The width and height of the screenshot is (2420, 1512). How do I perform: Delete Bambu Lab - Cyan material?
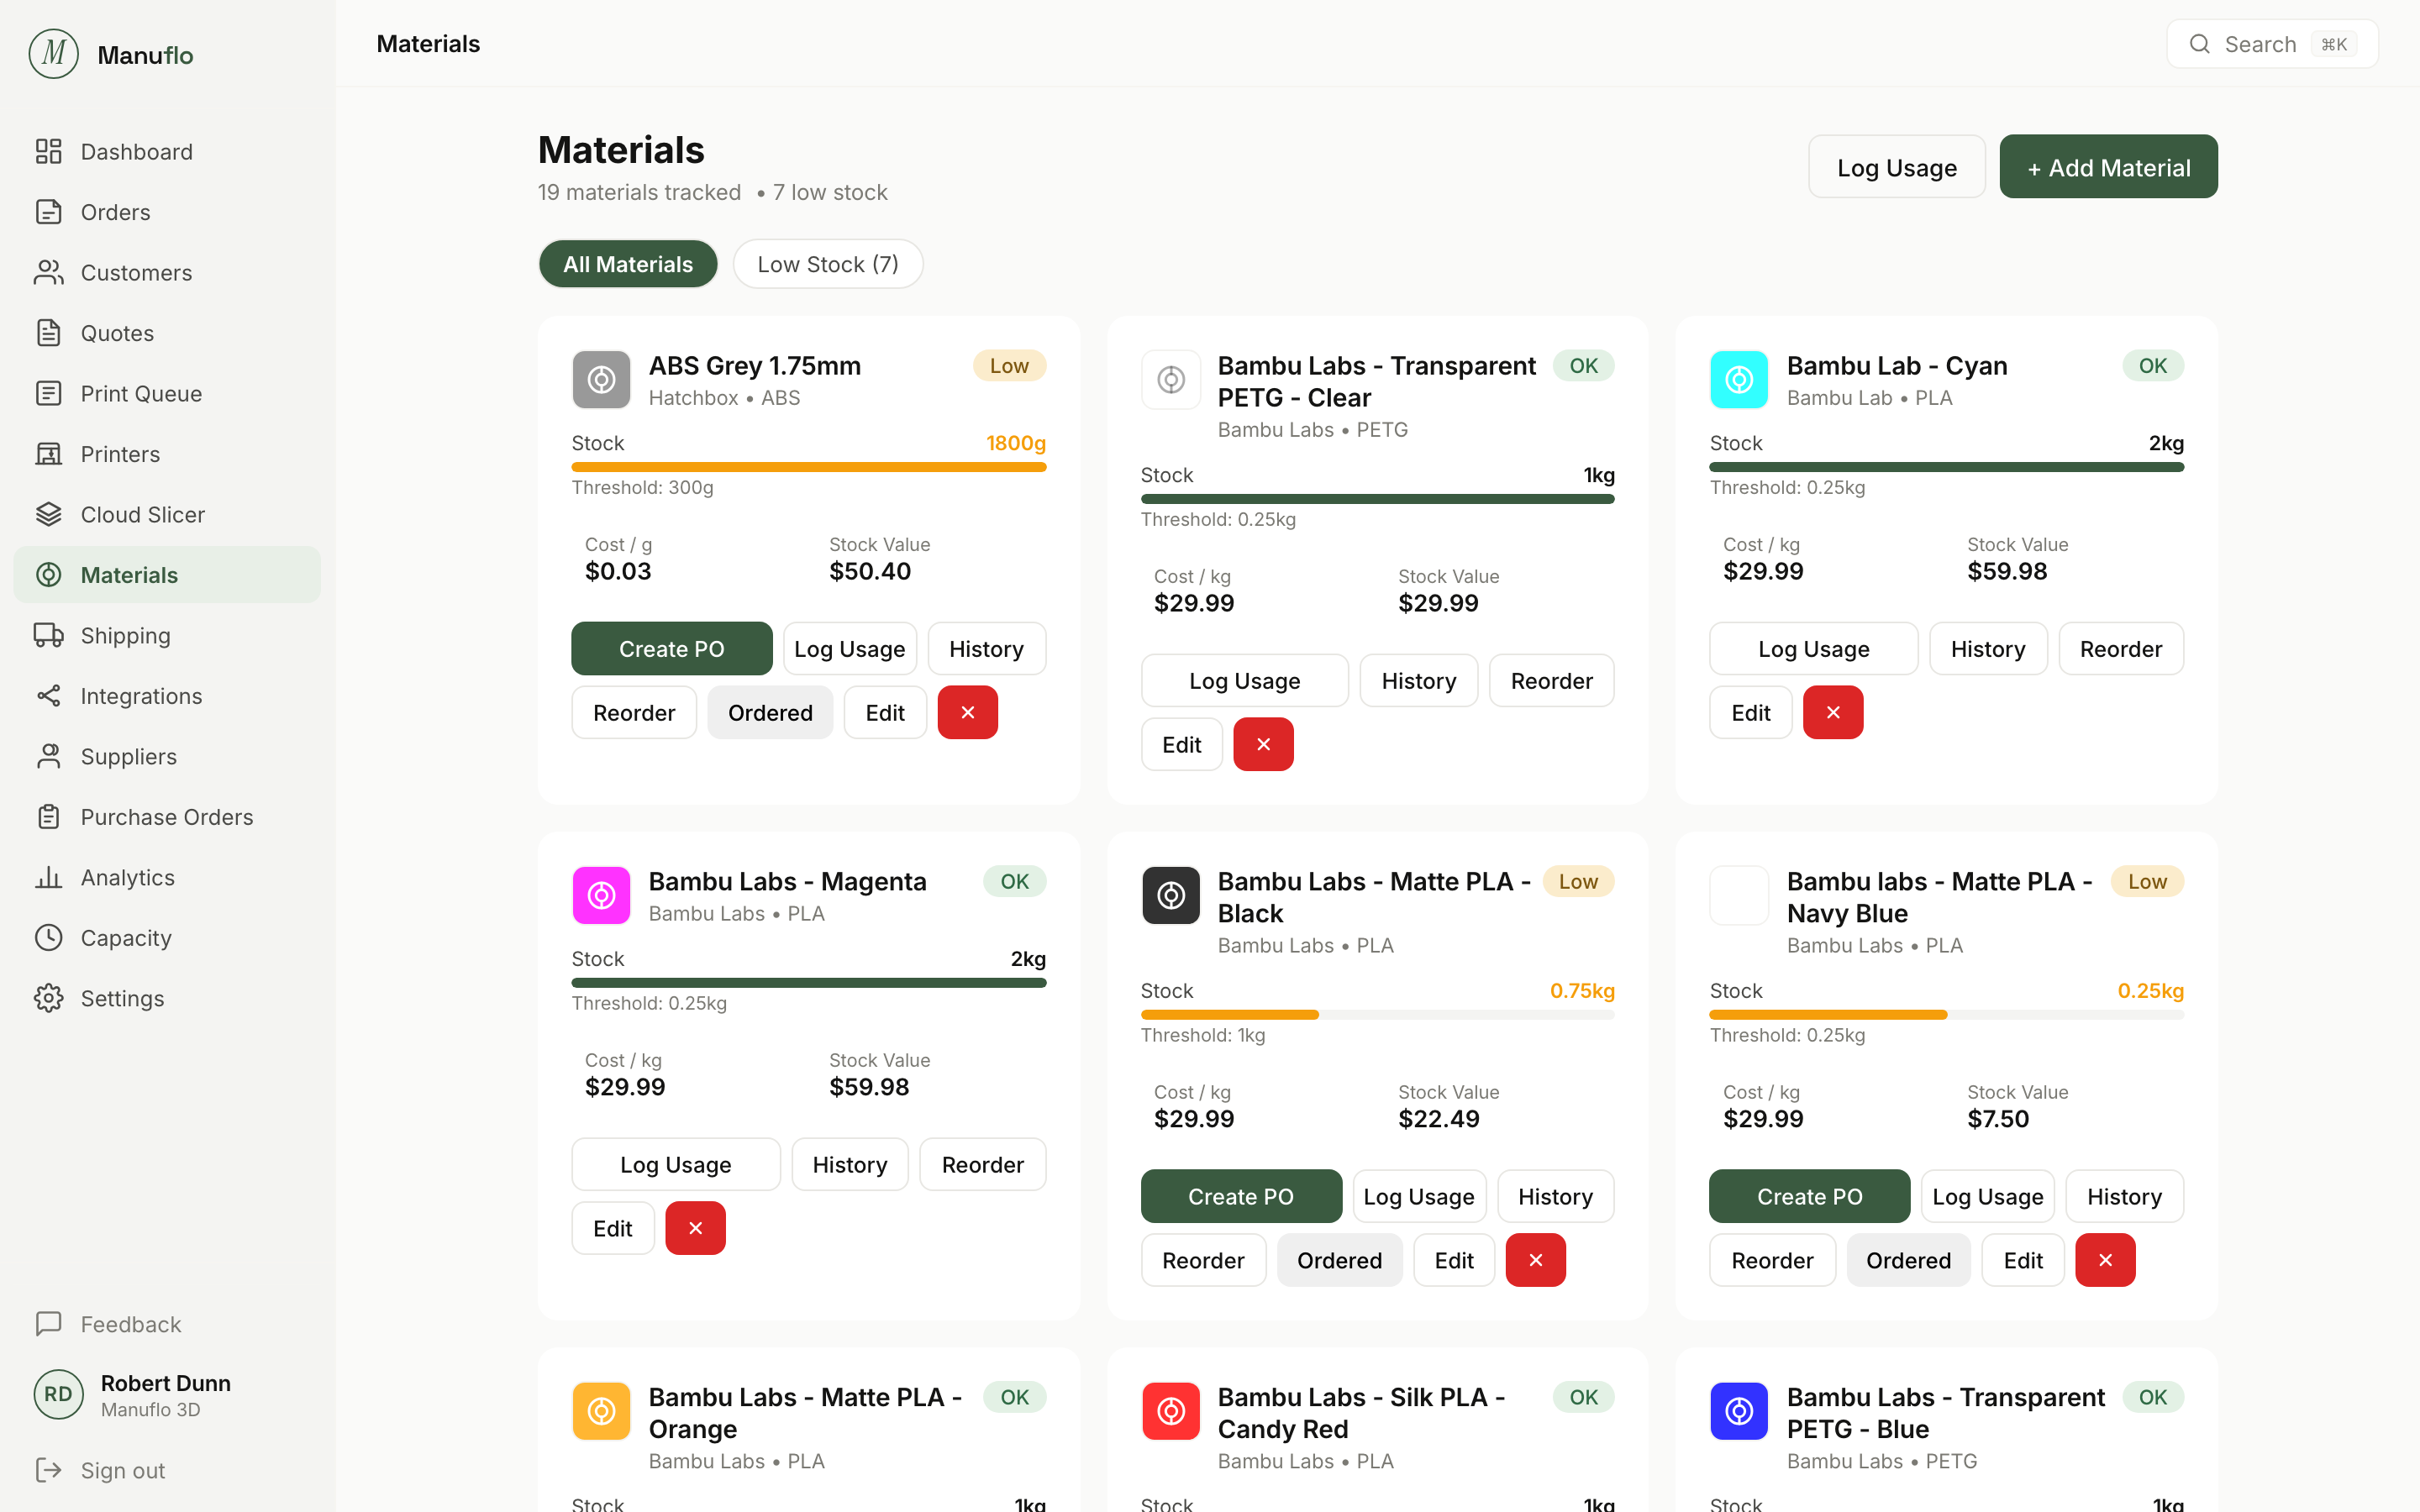1832,713
